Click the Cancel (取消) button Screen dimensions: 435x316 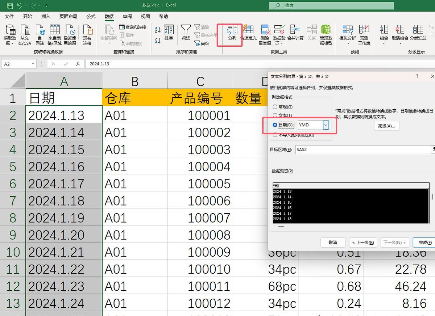[x=333, y=243]
